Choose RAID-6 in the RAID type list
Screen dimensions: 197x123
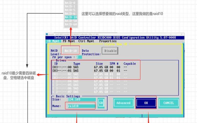70,13
